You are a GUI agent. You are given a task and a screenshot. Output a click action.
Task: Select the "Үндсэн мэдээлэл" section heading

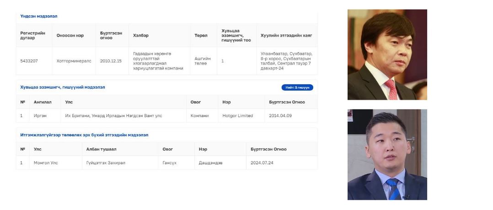38,16
